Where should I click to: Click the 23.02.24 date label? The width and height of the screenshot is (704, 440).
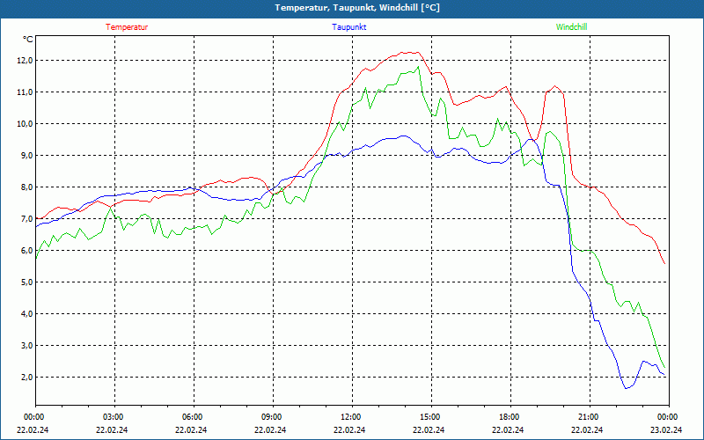tap(666, 429)
